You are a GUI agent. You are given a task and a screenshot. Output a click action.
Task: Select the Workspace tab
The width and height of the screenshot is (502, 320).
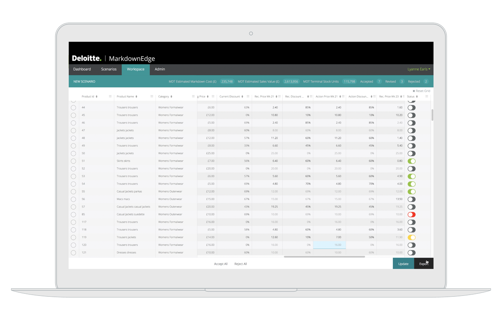[136, 69]
